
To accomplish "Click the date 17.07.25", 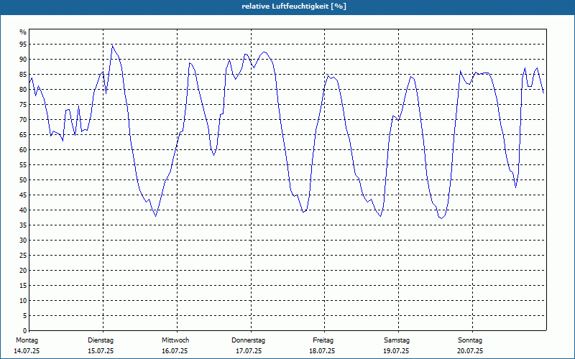I will (x=249, y=351).
